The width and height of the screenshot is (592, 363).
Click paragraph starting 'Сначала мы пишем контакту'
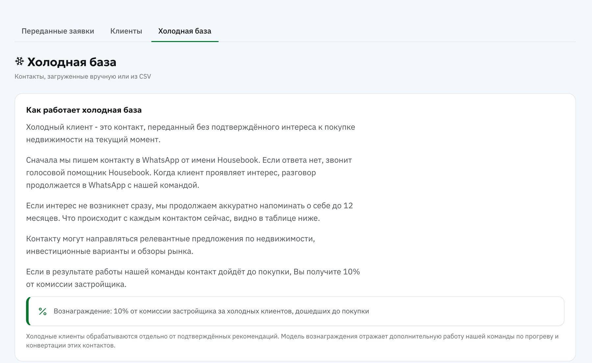point(189,172)
